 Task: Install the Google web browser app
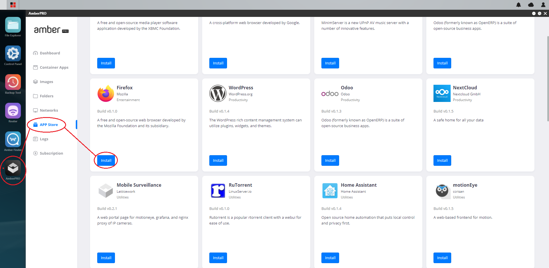click(218, 63)
